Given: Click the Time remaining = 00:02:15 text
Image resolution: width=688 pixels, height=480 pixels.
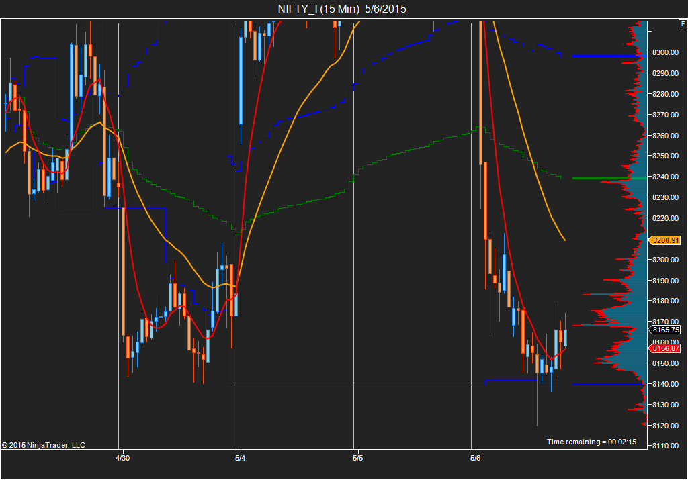Looking at the screenshot, I should click(x=591, y=442).
